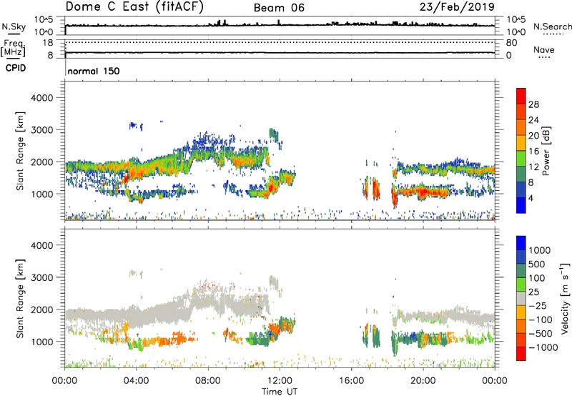Click the blue bottom of the power colorbar
Screen dimensions: 572x396
[521, 205]
